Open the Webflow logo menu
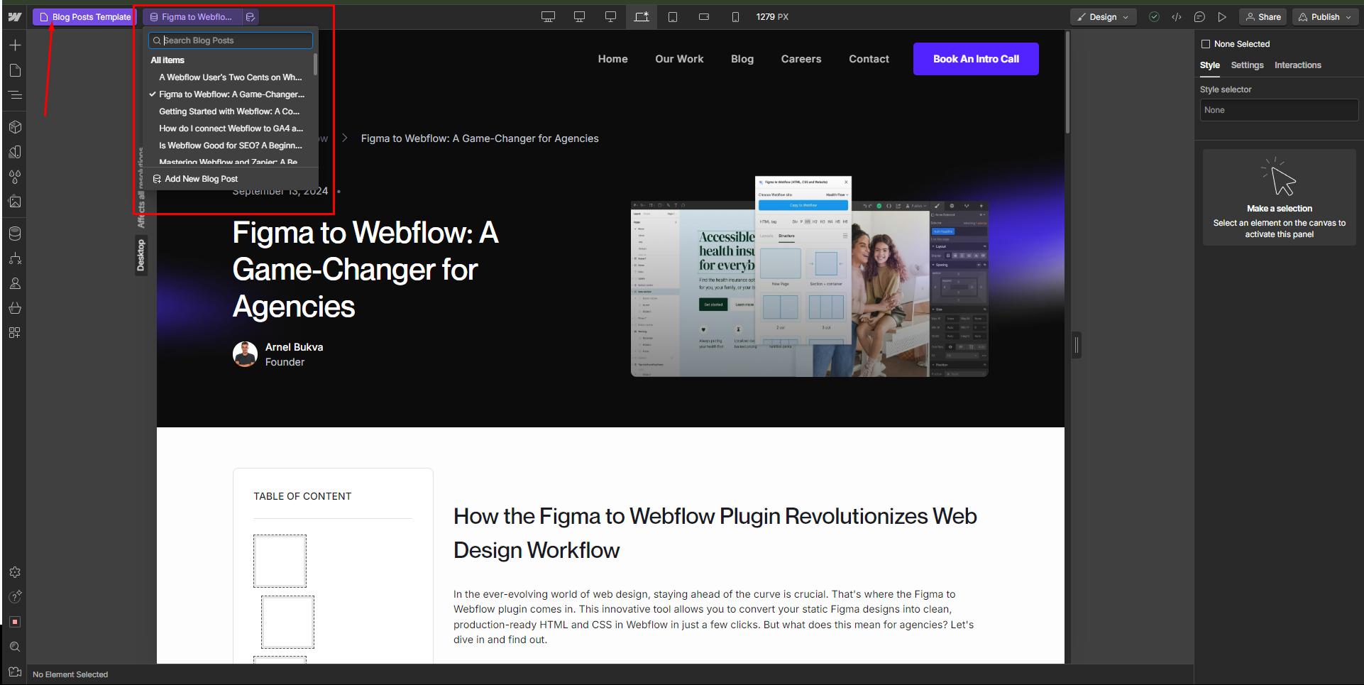Viewport: 1364px width, 685px height. (x=14, y=17)
